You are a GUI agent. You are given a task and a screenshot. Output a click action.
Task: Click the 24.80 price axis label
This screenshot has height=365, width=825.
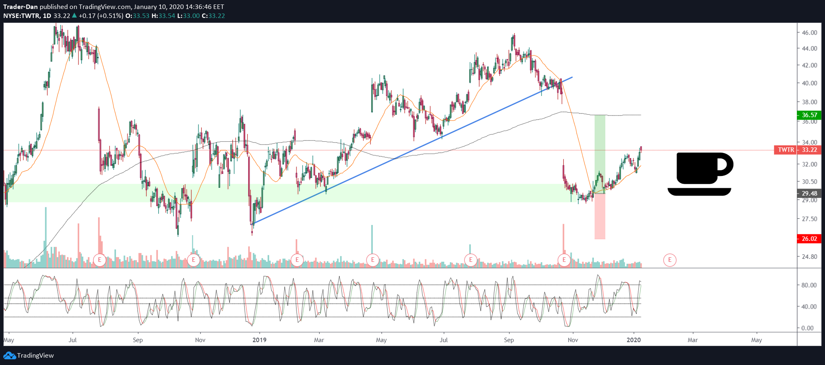pyautogui.click(x=809, y=257)
